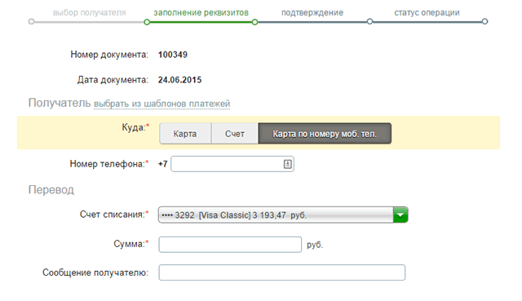Click document date 24.06.2015

point(179,80)
